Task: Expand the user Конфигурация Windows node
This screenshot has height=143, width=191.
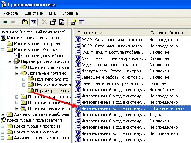Action: [x=3, y=132]
